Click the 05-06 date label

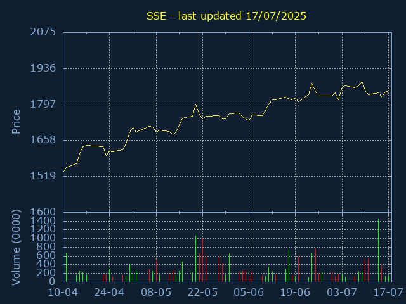point(249,293)
